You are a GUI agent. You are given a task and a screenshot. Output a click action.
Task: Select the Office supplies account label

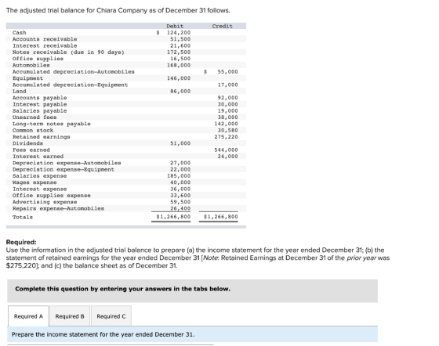tap(38, 59)
